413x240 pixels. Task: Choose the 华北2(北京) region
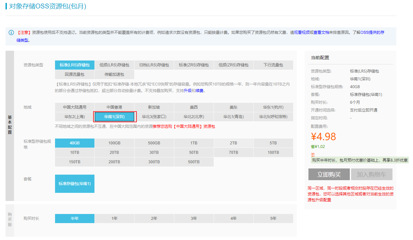click(194, 117)
